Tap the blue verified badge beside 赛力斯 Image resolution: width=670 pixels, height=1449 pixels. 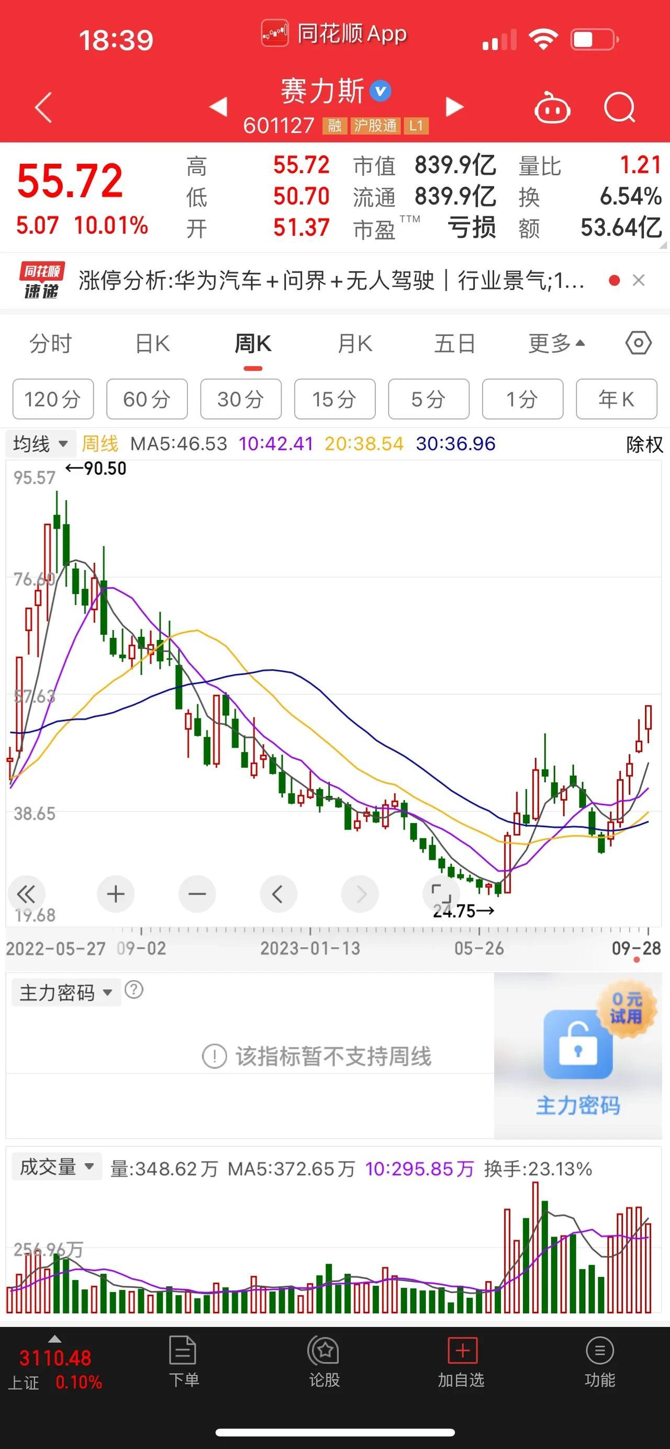pyautogui.click(x=381, y=91)
